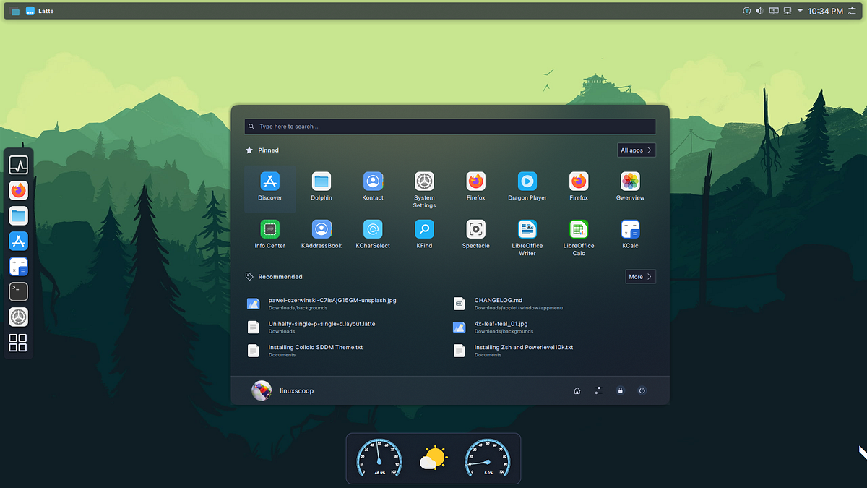Open More recommended items
Screen dimensions: 867x488
[x=639, y=276]
